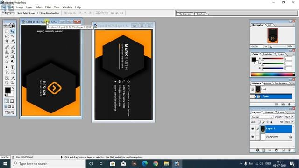This screenshot has height=168, width=299.
Task: Select the Slice tool
Action: pyautogui.click(x=13, y=41)
